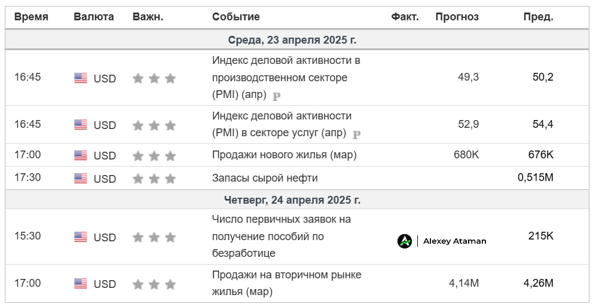Click the "Прогноз" column header
The width and height of the screenshot is (596, 307).
click(457, 17)
